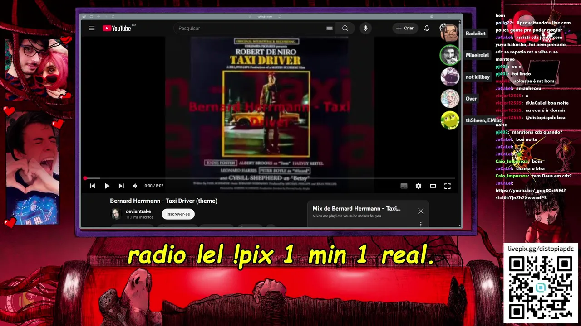581x326 pixels.
Task: Select the BadaBot voice participant avatar
Action: (449, 33)
